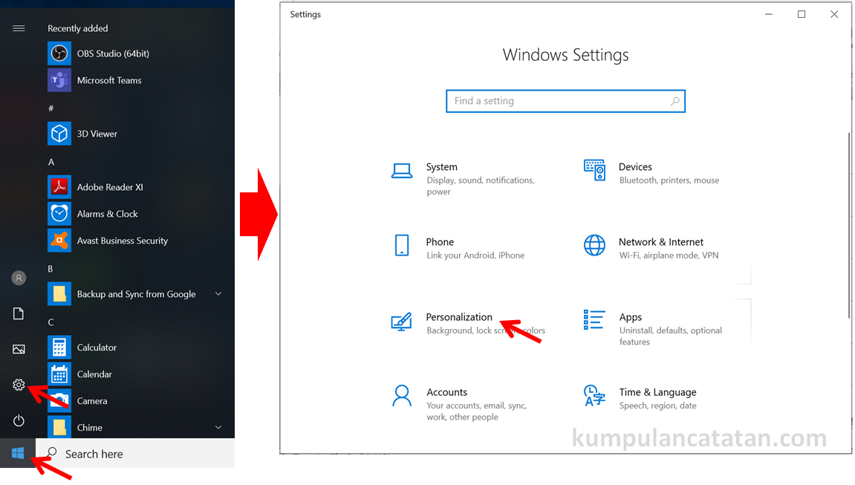
Task: Click the Network & Internet globe icon
Action: 594,245
